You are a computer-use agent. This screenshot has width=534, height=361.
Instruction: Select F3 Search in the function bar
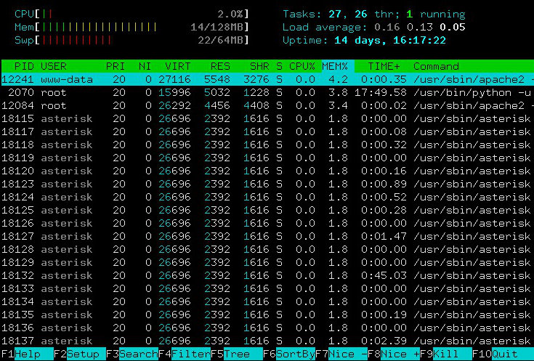tap(132, 354)
